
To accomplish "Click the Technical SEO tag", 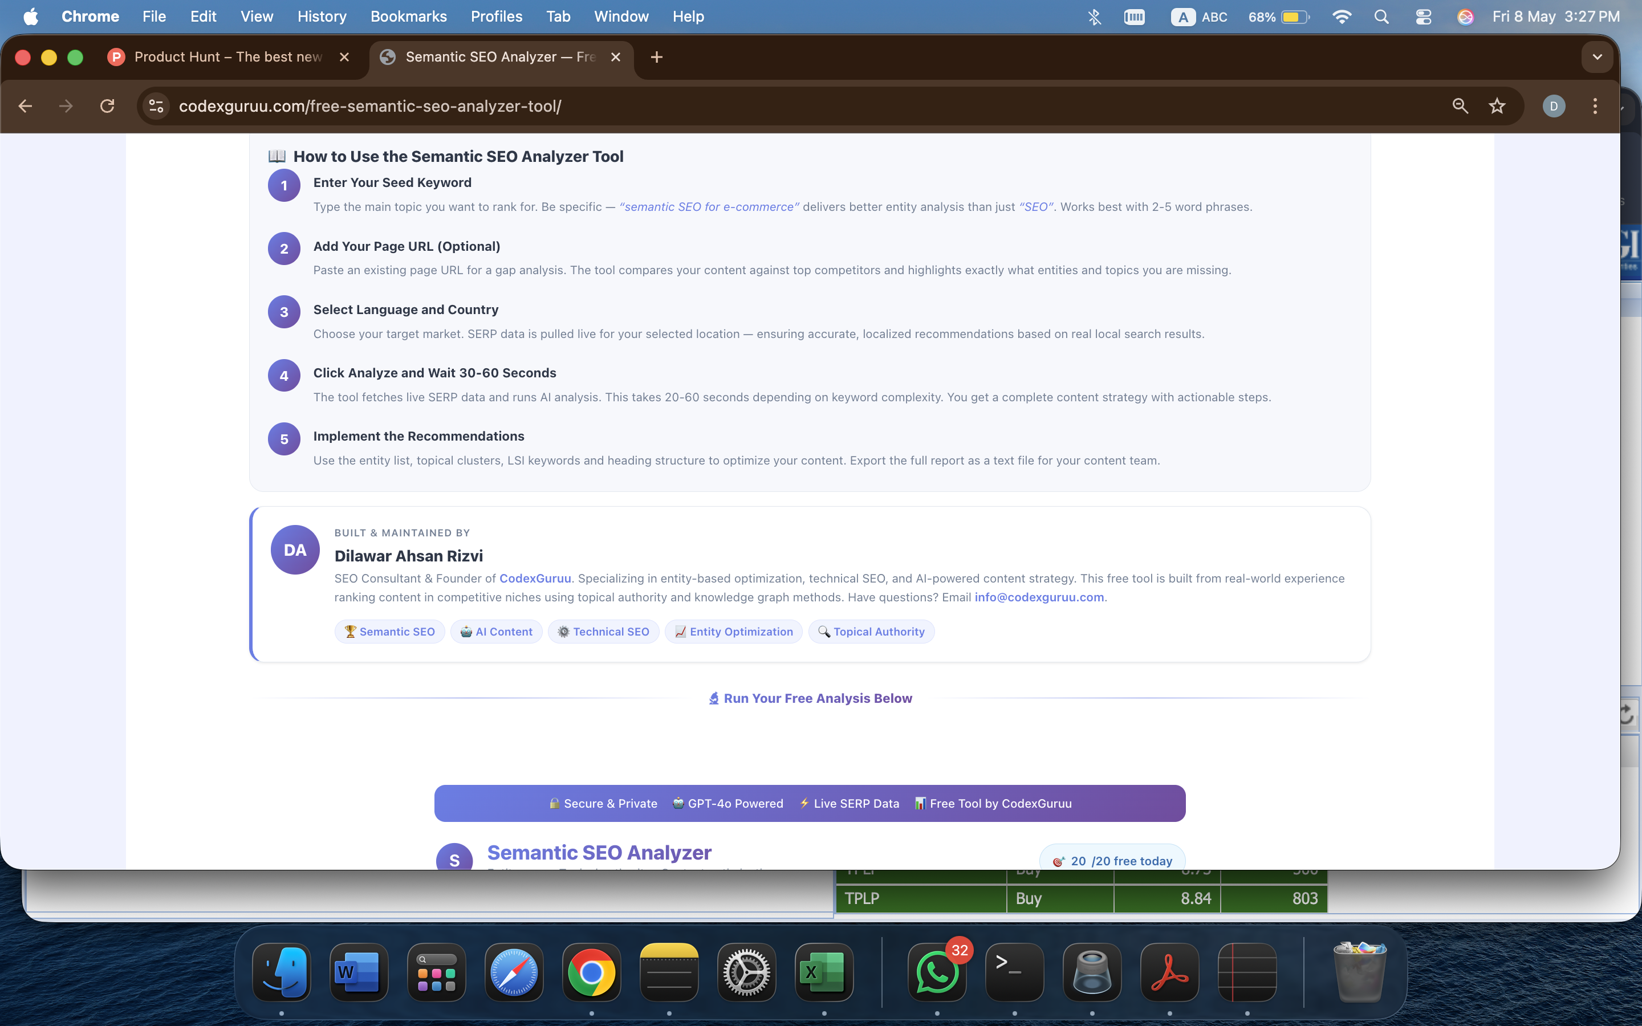I will pos(603,632).
